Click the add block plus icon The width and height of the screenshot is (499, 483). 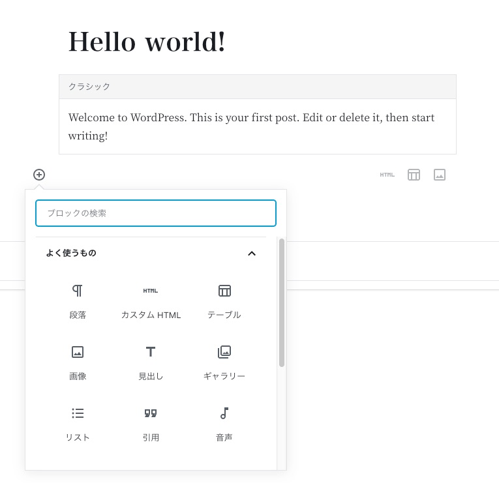click(39, 175)
